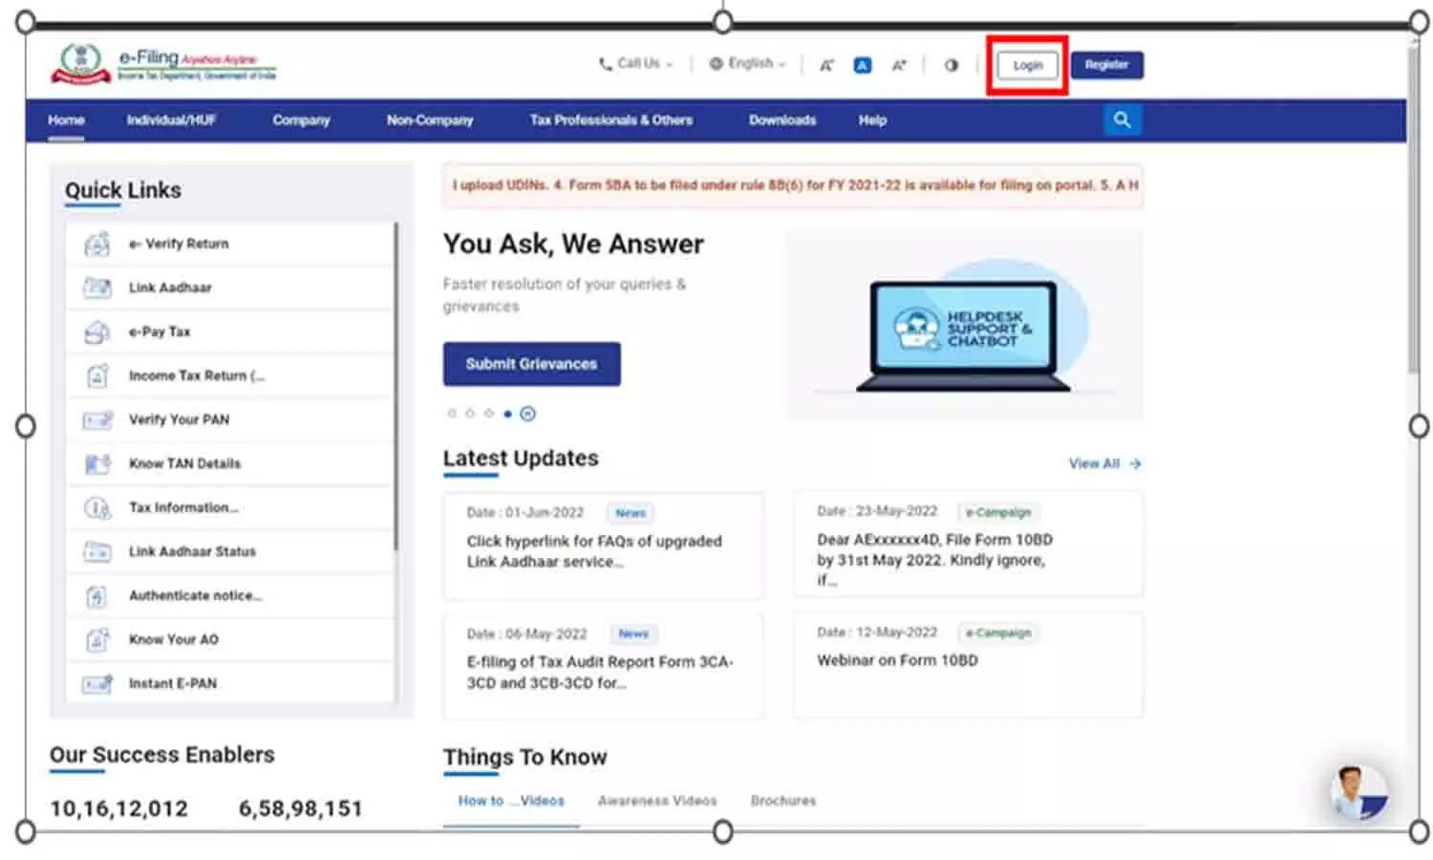Click the Login button
The height and width of the screenshot is (860, 1433).
(x=1027, y=66)
